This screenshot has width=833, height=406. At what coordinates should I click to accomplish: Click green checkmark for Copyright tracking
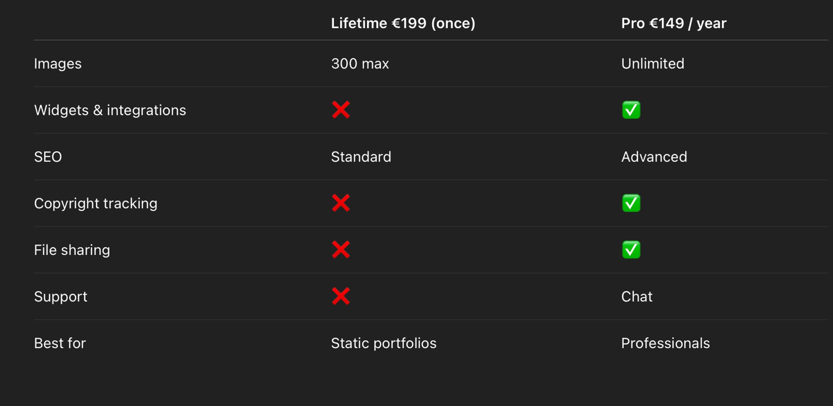click(631, 203)
